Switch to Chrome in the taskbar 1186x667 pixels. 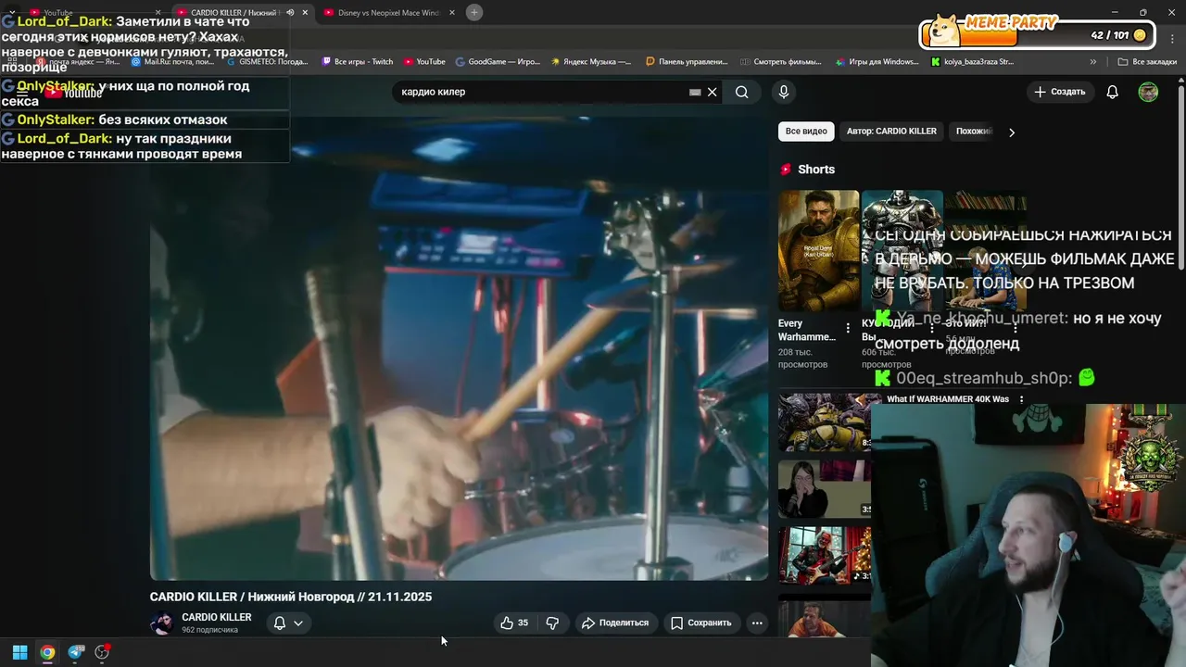pyautogui.click(x=47, y=652)
